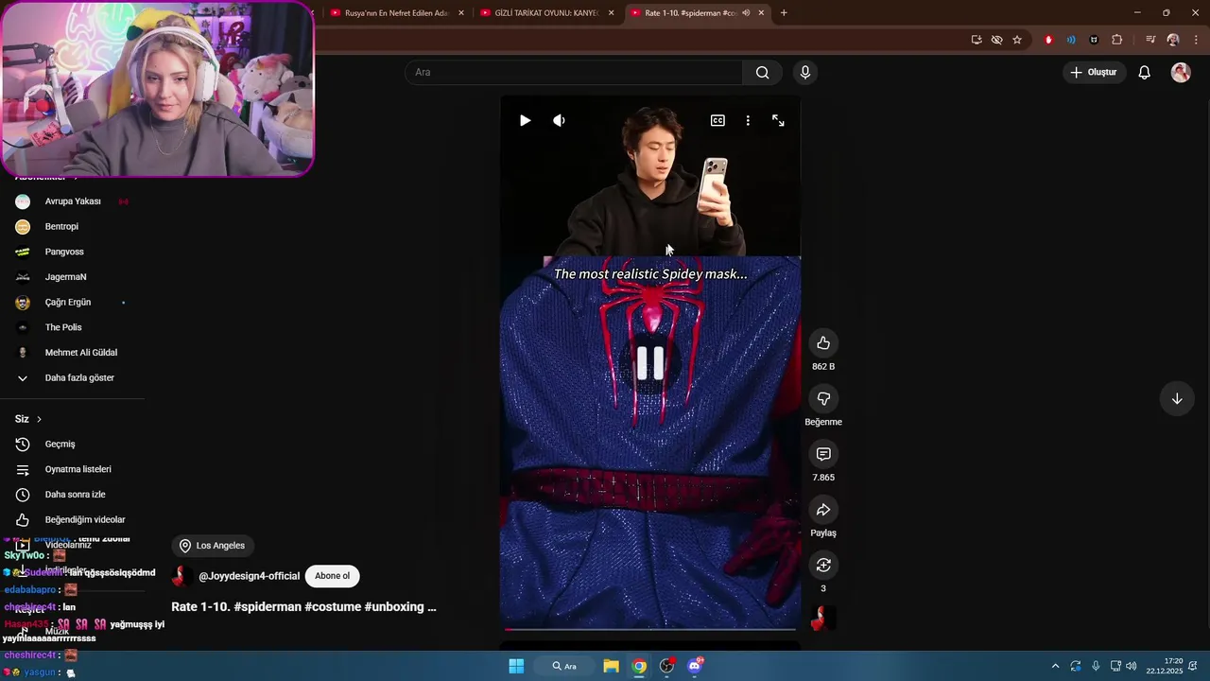Viewport: 1210px width, 681px height.
Task: Open Oynatma listeleri playlists
Action: click(78, 469)
